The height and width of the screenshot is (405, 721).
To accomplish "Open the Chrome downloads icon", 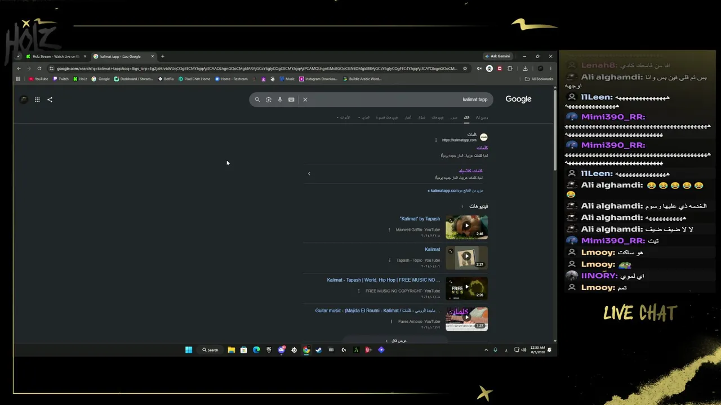I will 525,69.
